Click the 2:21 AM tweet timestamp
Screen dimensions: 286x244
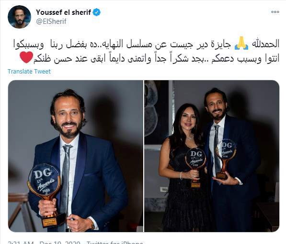(21, 243)
